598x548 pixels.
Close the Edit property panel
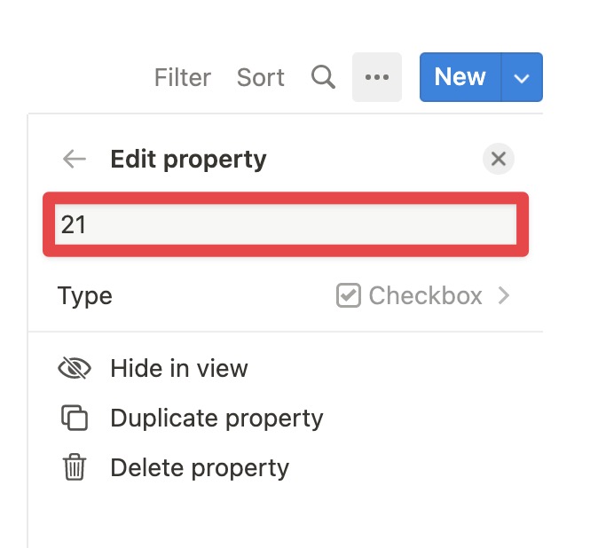click(499, 159)
